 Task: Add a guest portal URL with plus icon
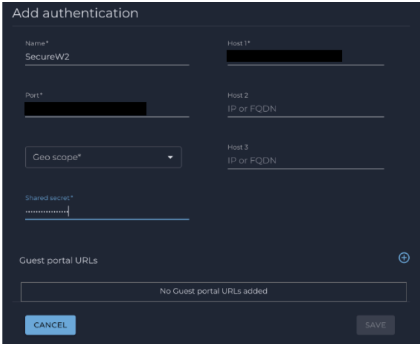[404, 258]
